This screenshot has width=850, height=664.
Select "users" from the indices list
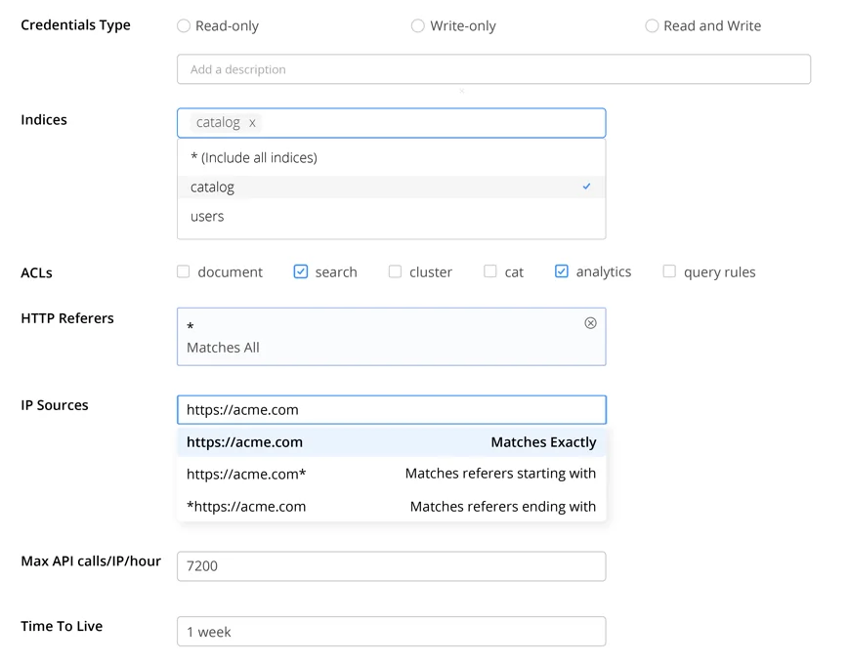[207, 216]
